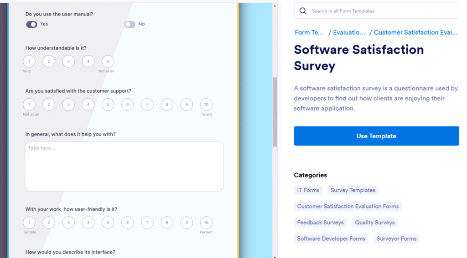467x258 pixels.
Task: Rate customer support satisfaction as 2
Action: tap(49, 104)
